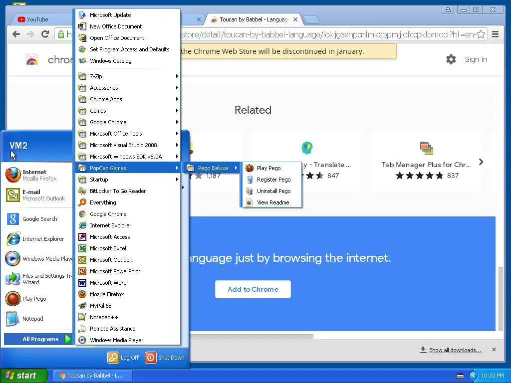Viewport: 511px width, 383px height.
Task: Expand the Accessories folder
Action: [x=128, y=88]
